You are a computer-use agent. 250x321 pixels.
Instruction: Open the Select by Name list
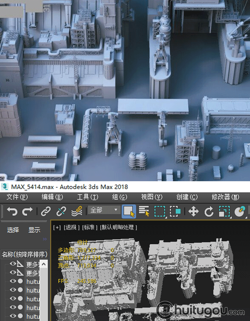pos(144,211)
